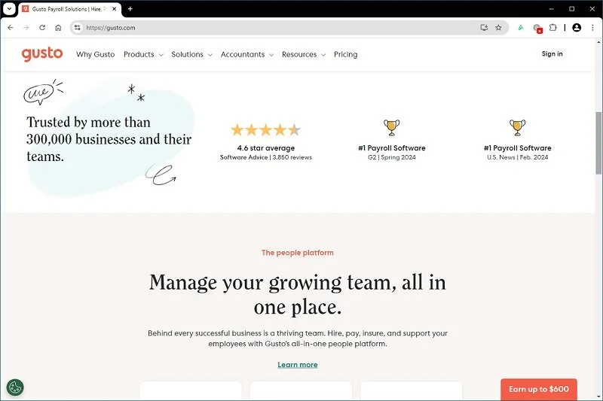Open the Pricing page
603x401 pixels.
coord(345,54)
